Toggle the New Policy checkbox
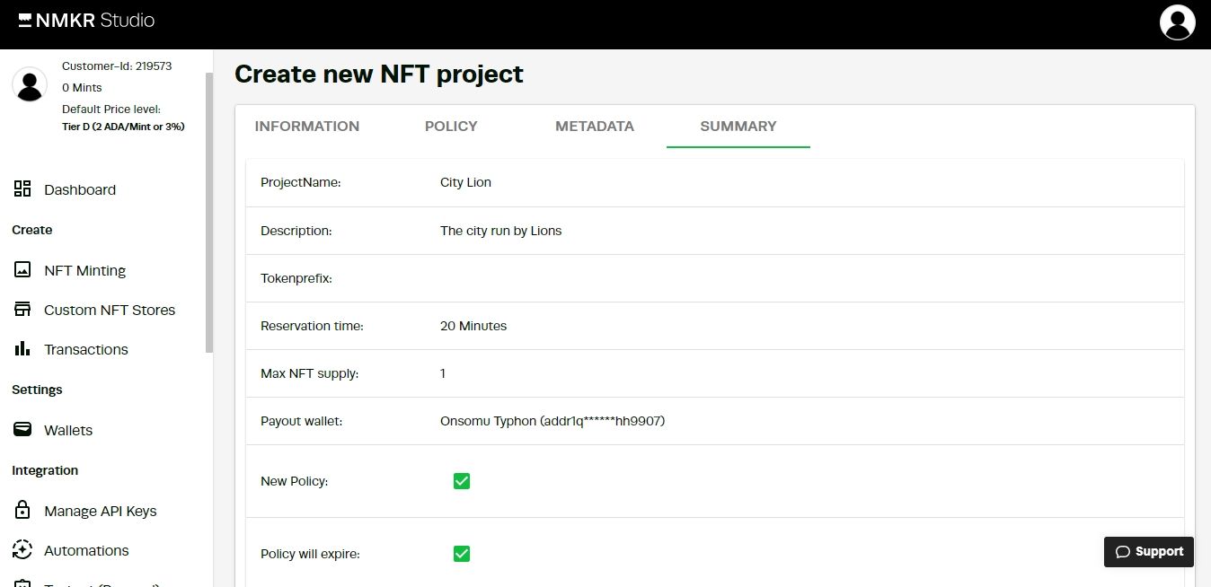The image size is (1211, 587). coord(462,481)
